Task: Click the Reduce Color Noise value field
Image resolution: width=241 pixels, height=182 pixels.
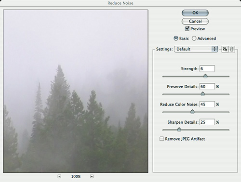Action: pyautogui.click(x=207, y=104)
